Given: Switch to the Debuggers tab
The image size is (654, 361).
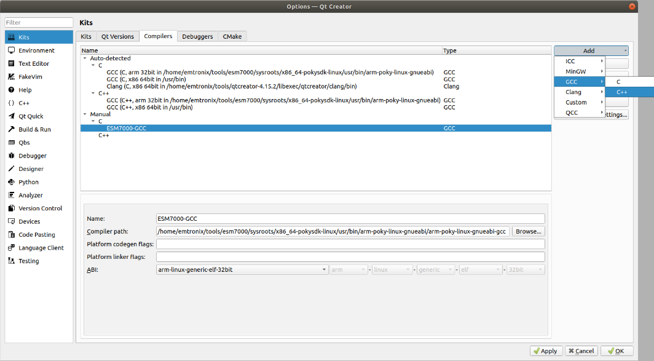Looking at the screenshot, I should [197, 36].
